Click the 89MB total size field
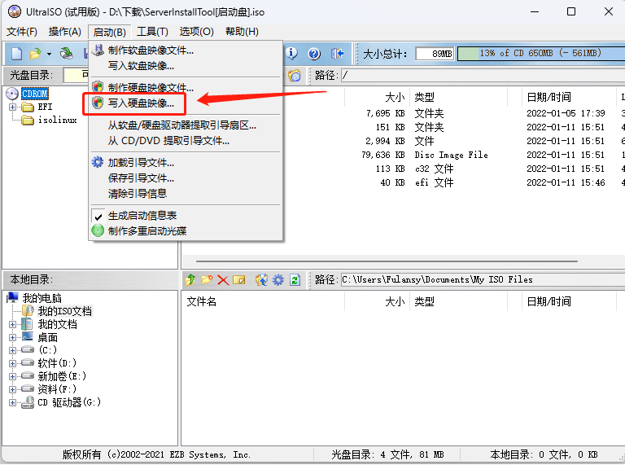The image size is (625, 465). coord(435,54)
